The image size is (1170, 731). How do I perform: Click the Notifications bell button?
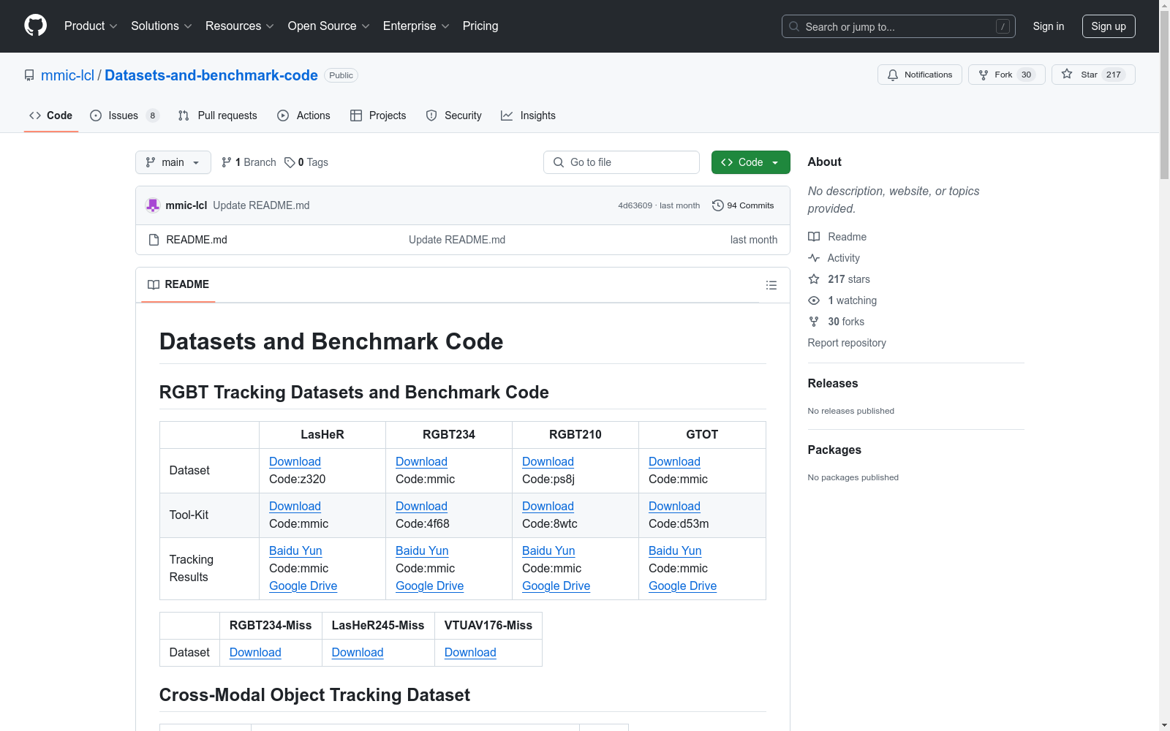click(x=919, y=75)
